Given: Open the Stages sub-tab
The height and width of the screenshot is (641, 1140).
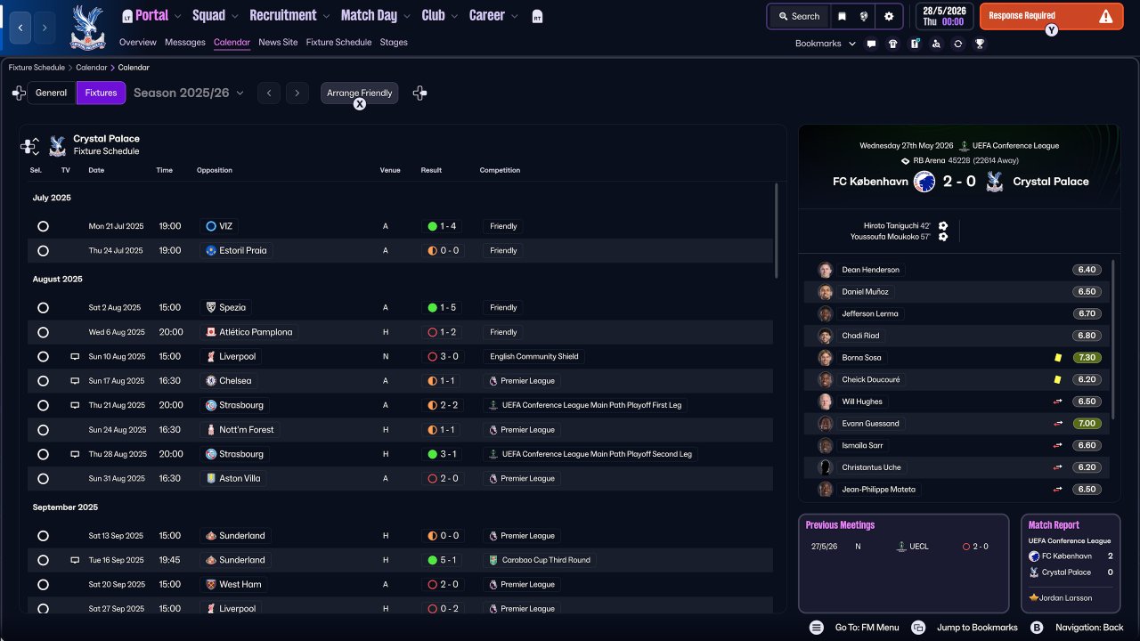Looking at the screenshot, I should coord(394,43).
